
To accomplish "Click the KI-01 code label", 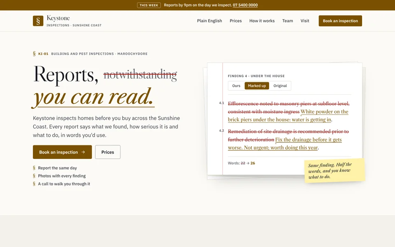I will (x=43, y=54).
